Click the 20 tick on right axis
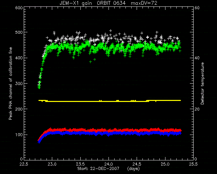Viewport: 217px width, 174px height. (197, 109)
